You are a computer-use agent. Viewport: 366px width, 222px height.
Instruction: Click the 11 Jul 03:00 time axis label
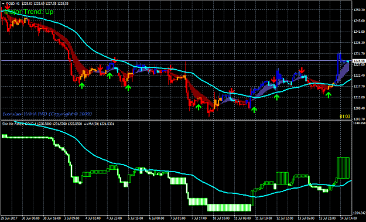[x=243, y=218]
